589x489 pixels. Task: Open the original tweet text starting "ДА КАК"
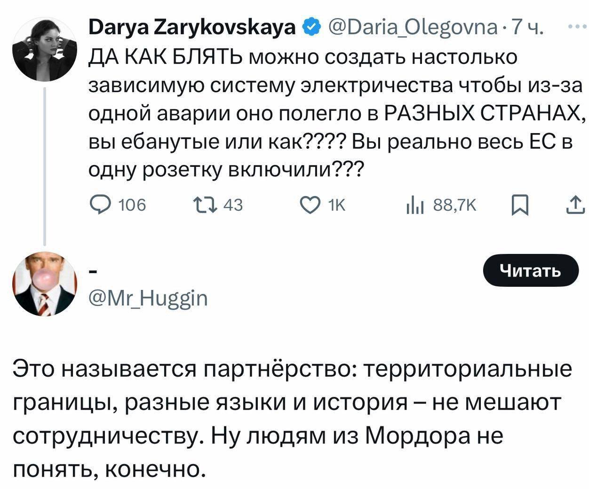(334, 113)
